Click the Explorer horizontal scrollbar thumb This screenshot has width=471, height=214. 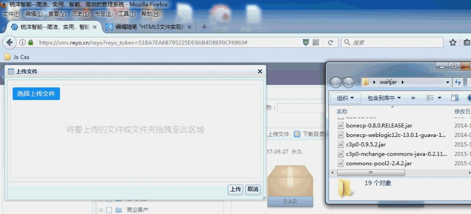tap(371, 173)
